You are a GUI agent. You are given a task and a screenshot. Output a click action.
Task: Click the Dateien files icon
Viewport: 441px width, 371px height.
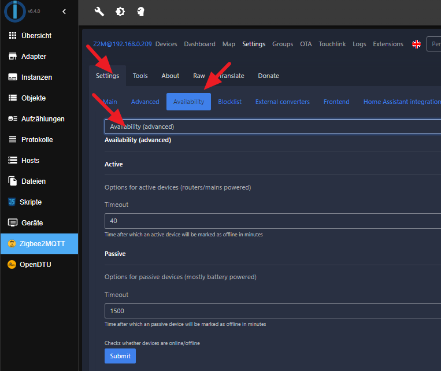13,181
